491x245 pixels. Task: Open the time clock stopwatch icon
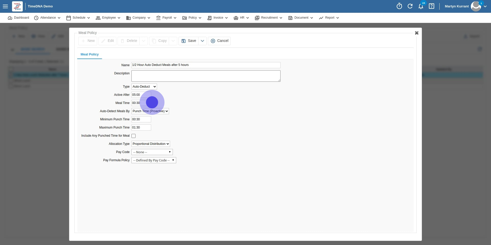pyautogui.click(x=399, y=6)
